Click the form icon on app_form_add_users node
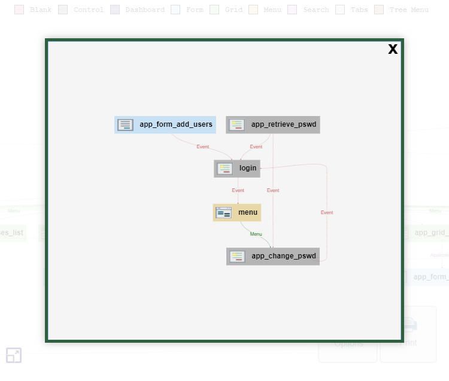The image size is (449, 381). (125, 125)
